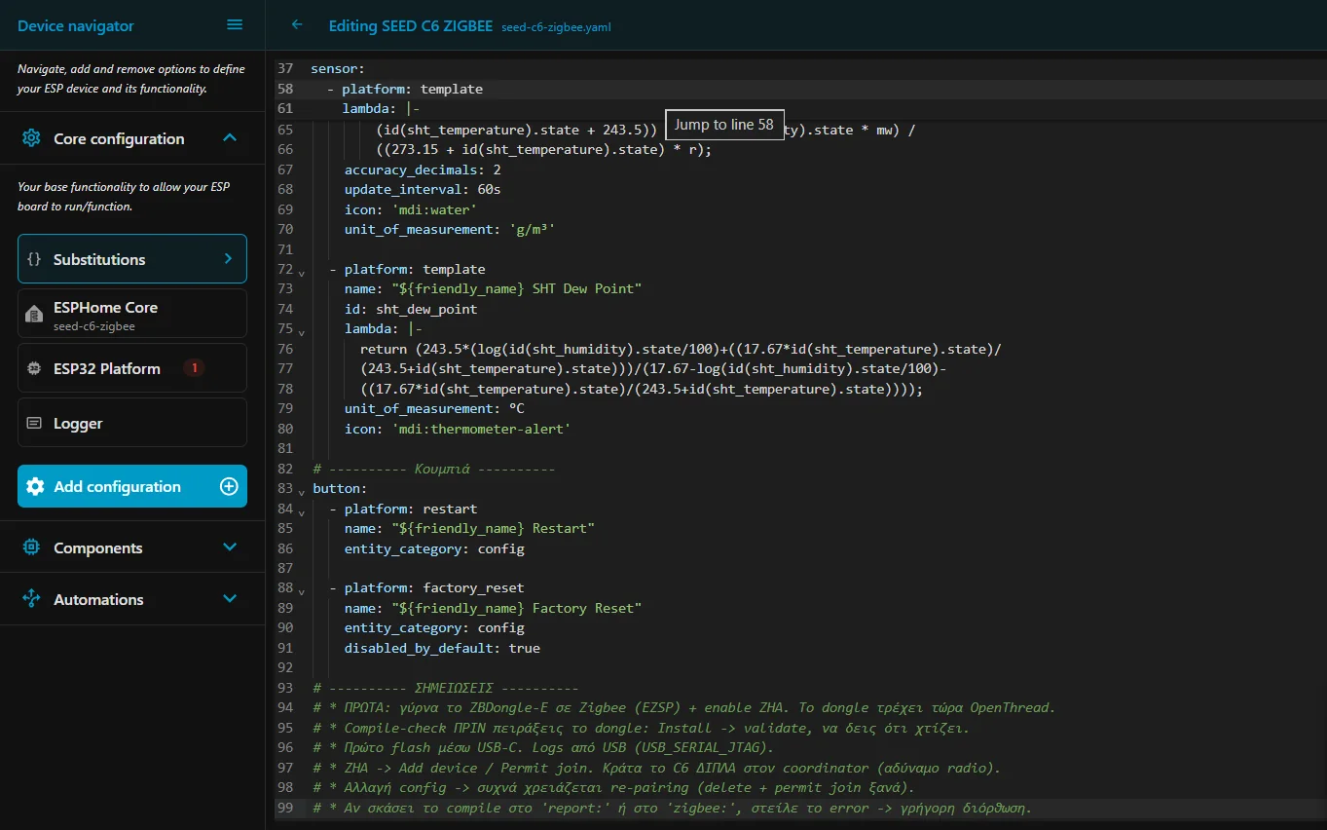1327x830 pixels.
Task: Click the plus circle on Add configuration
Action: [x=229, y=486]
